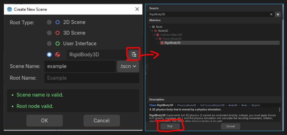The width and height of the screenshot is (287, 135).
Task: Select CollisionObject3D in the matches tree
Action: click(171, 35)
